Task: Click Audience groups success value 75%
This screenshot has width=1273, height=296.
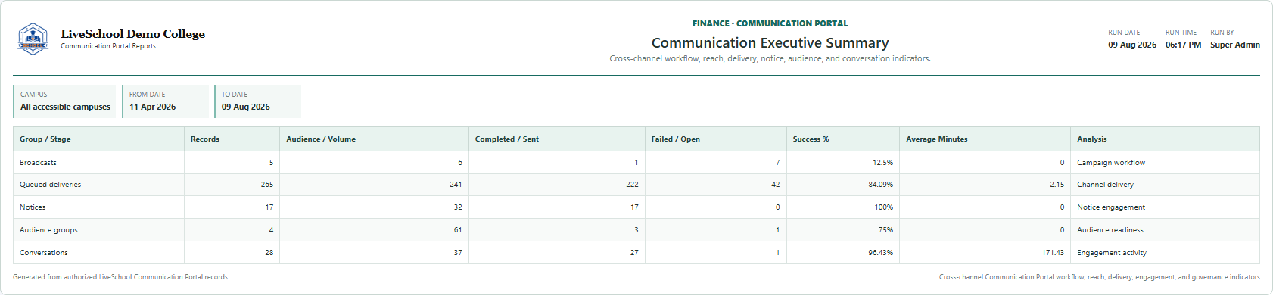Action: click(885, 230)
